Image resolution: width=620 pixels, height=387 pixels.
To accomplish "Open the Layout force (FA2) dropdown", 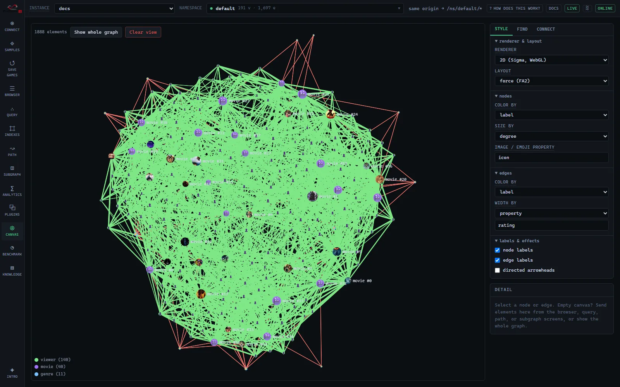I will [551, 81].
